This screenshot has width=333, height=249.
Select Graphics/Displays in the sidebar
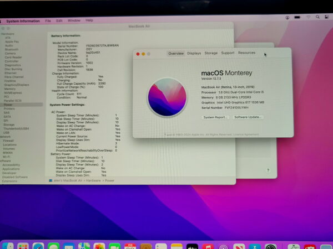click(17, 85)
